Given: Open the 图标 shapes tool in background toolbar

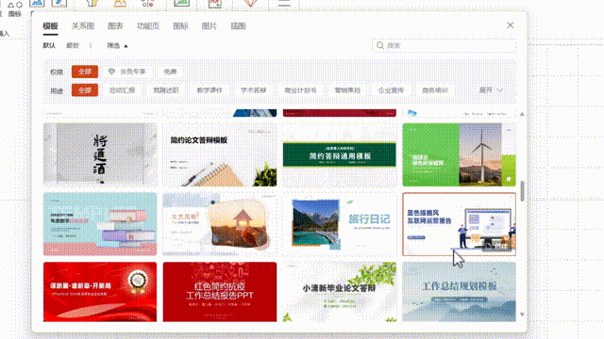Looking at the screenshot, I should [15, 8].
